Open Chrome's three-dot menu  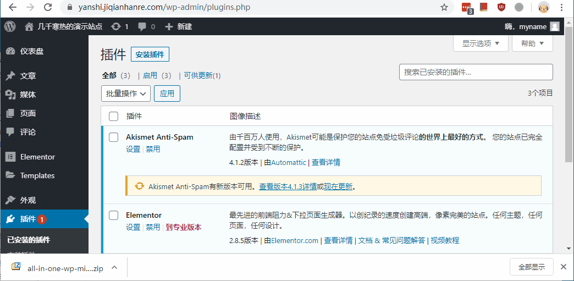562,7
